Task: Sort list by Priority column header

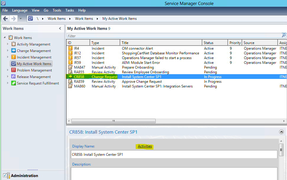Action: point(235,43)
